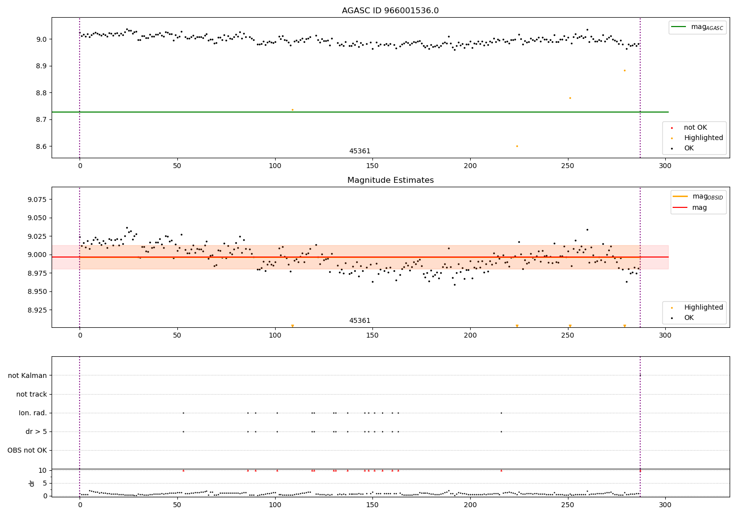The height and width of the screenshot is (516, 737).
Task: Click orange triangle marker near x=109 in middle plot
Action: (292, 326)
